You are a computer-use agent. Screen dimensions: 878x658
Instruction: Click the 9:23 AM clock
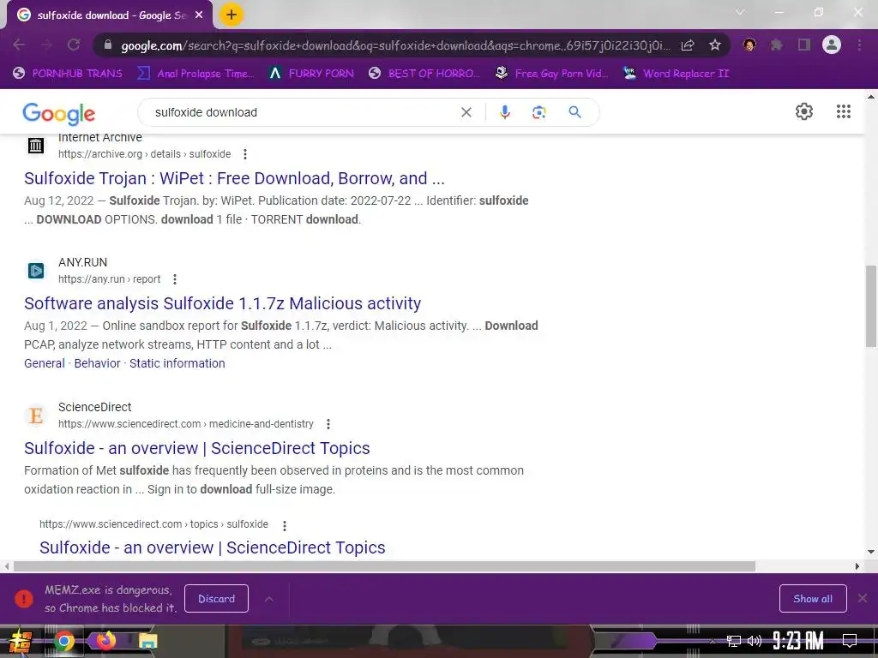(798, 641)
